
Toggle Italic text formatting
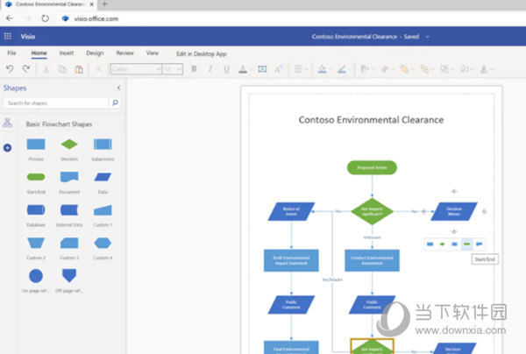(x=210, y=69)
